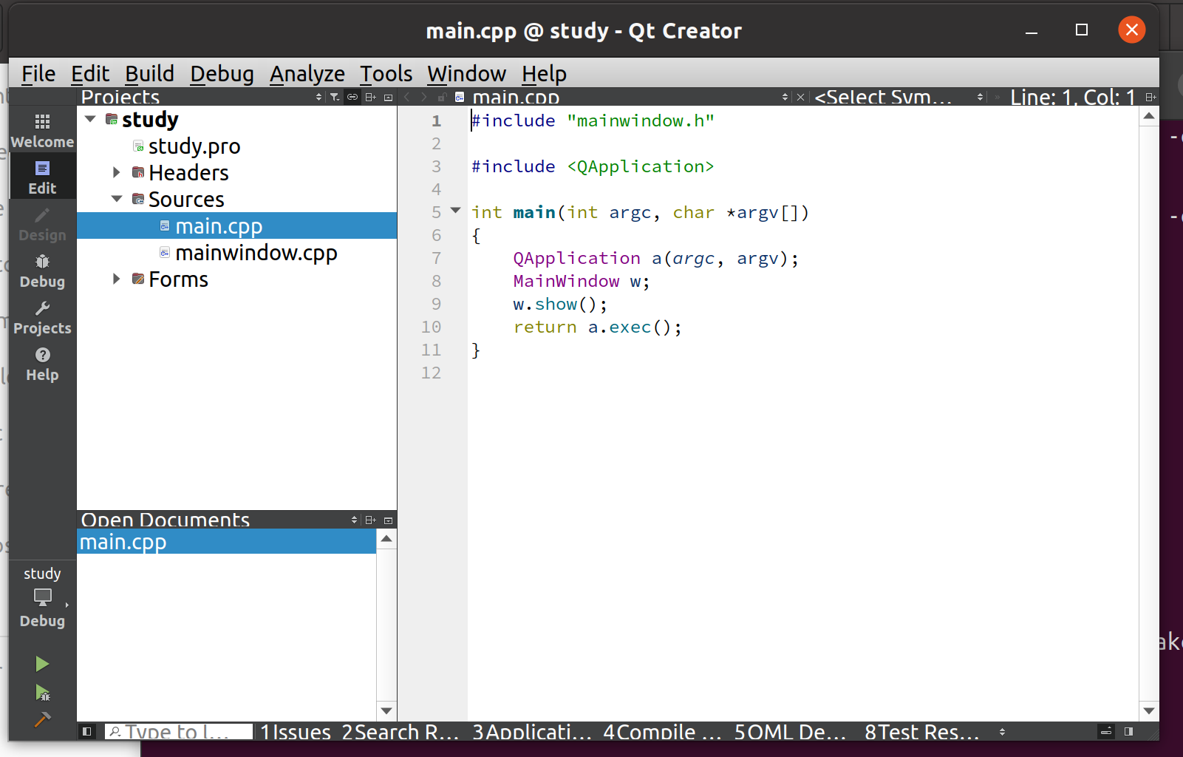Open mainwindow.cpp from the project tree
The height and width of the screenshot is (757, 1183).
coord(256,253)
